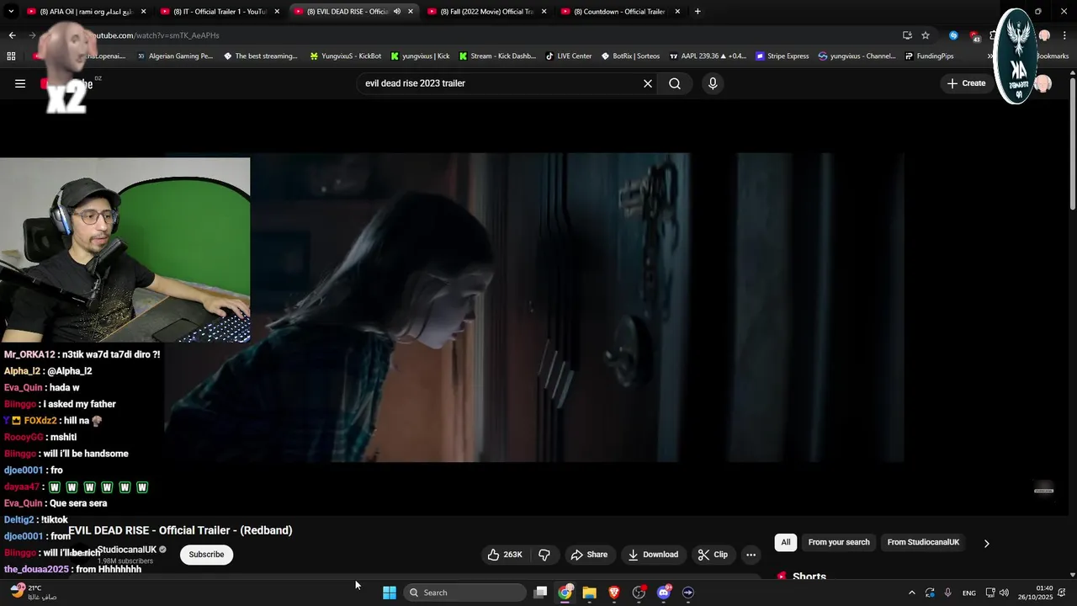Viewport: 1077px width, 606px height.
Task: Mute the EVIL DEAD RISE tab audio icon
Action: [x=397, y=12]
